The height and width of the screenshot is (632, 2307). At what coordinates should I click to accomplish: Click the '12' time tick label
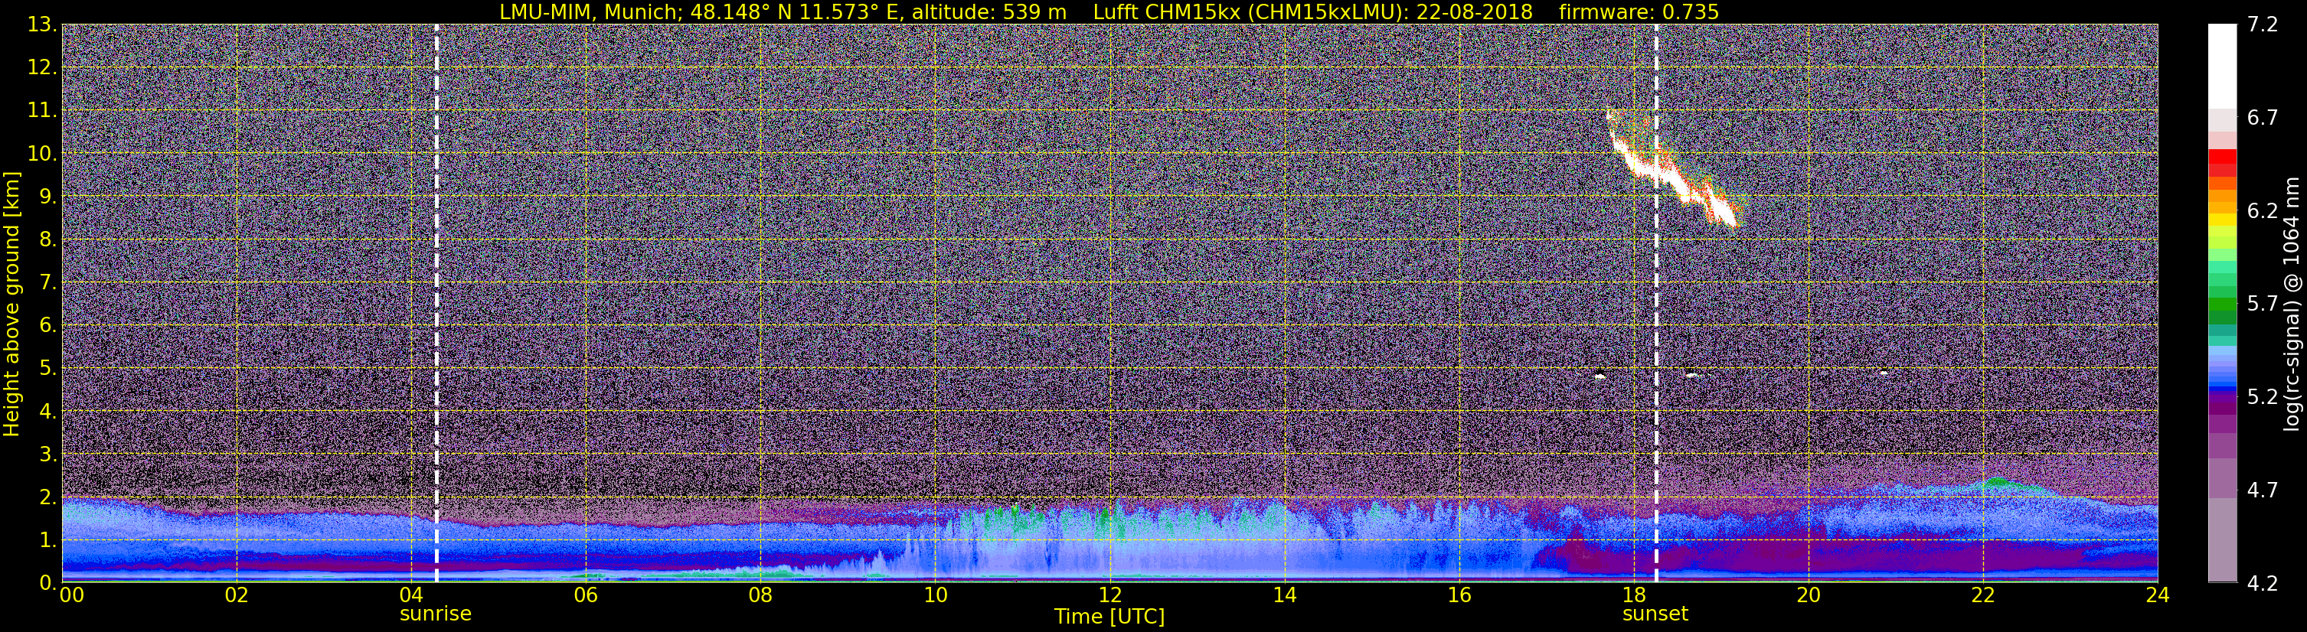click(1109, 595)
